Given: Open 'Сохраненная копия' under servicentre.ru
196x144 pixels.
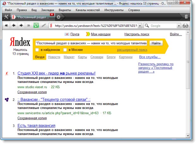Looking at the screenshot, I should 32,118.
